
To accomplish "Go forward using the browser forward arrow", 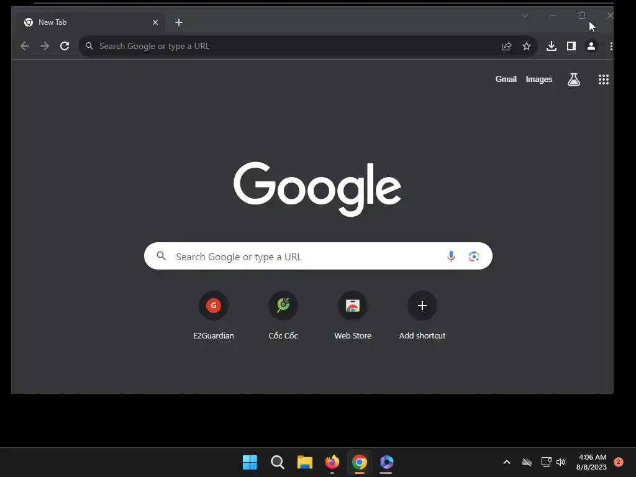I will (45, 46).
